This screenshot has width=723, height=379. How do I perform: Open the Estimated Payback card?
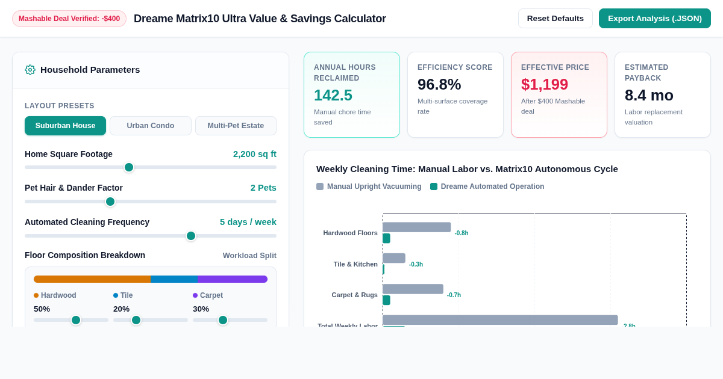pos(663,95)
